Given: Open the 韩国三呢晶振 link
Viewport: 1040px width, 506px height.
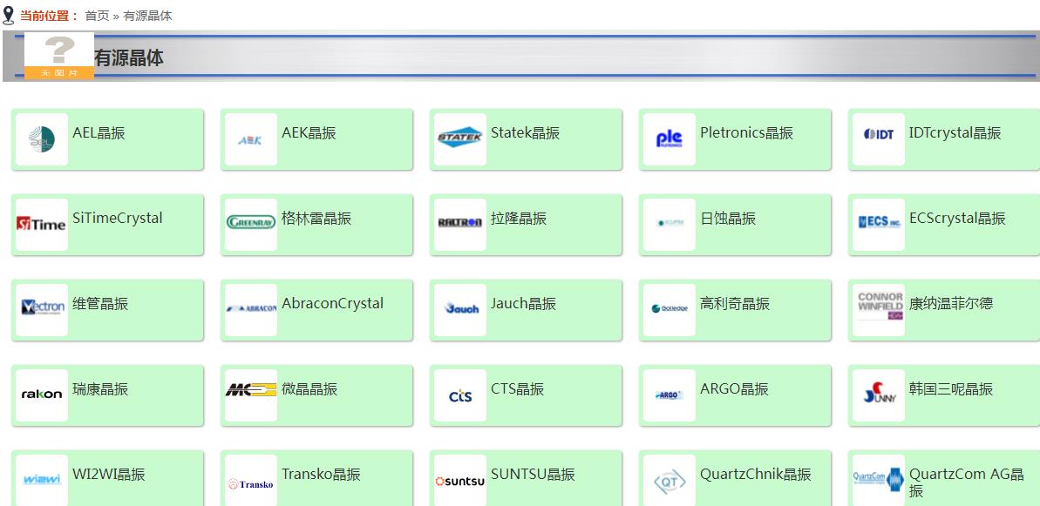Looking at the screenshot, I should 950,389.
